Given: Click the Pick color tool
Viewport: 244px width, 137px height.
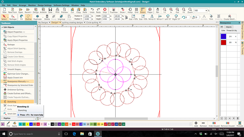Looking at the screenshot, I should click(8, 124).
